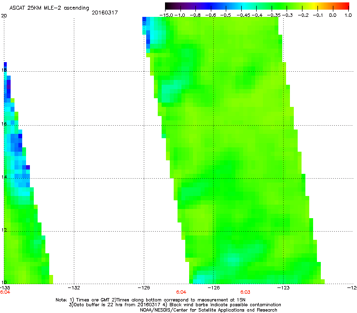Click the latitude axis label '18'
The height and width of the screenshot is (313, 357).
(x=4, y=70)
